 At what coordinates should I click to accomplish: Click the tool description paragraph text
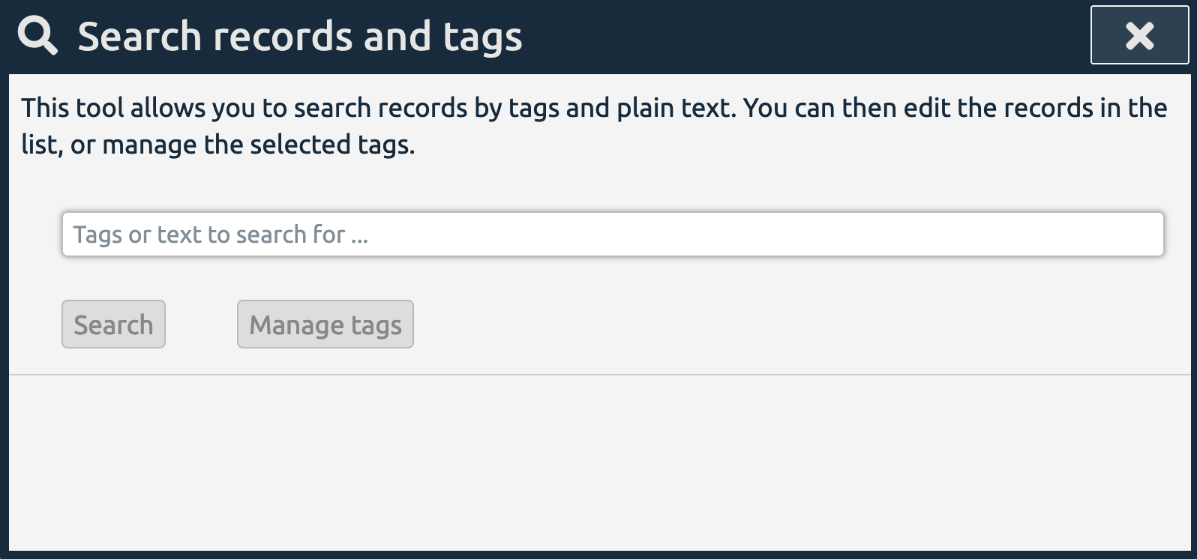tap(594, 126)
